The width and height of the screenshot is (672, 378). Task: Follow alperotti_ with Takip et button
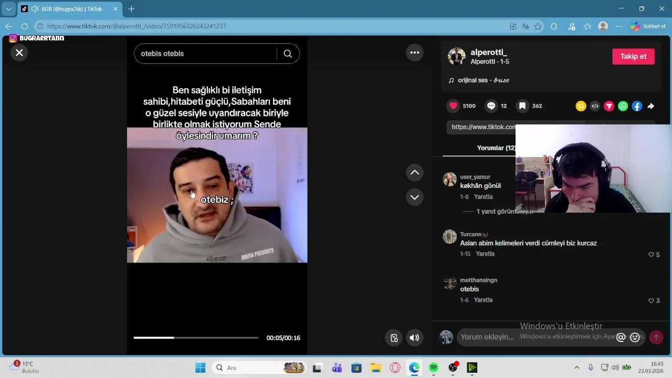(x=633, y=56)
